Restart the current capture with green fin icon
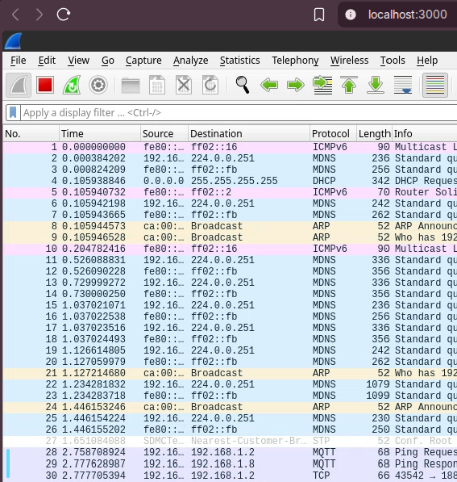The width and height of the screenshot is (457, 482). [x=72, y=85]
